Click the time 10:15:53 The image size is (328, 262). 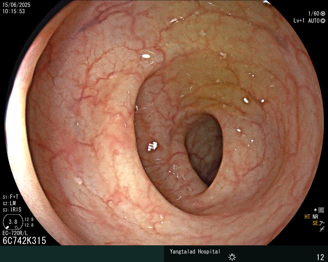(14, 11)
